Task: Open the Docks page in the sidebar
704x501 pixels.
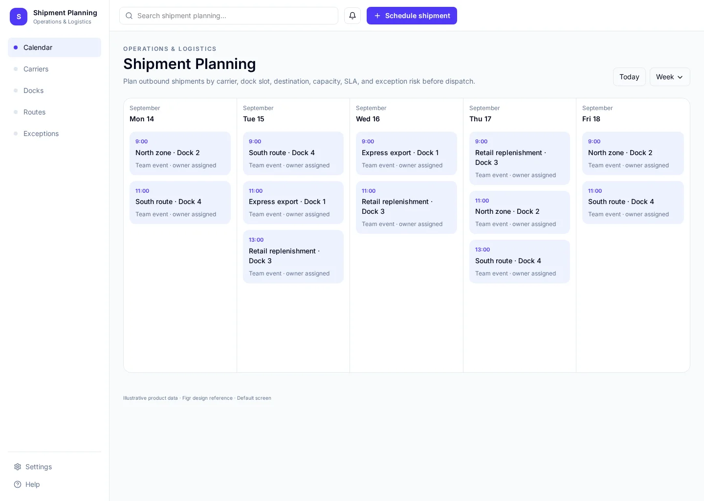Action: click(x=54, y=91)
